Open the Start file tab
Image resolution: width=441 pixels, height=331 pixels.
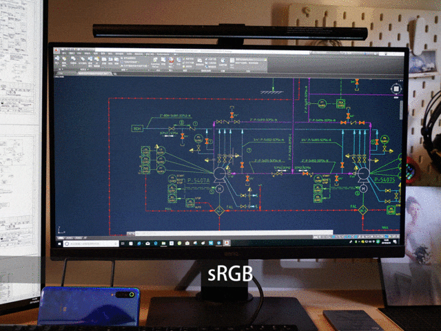click(61, 74)
